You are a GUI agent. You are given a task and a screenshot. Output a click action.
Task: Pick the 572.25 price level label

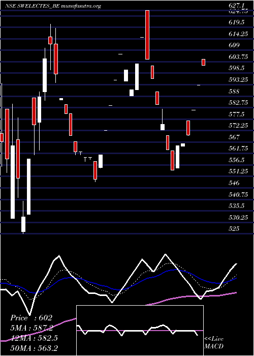(x=238, y=126)
